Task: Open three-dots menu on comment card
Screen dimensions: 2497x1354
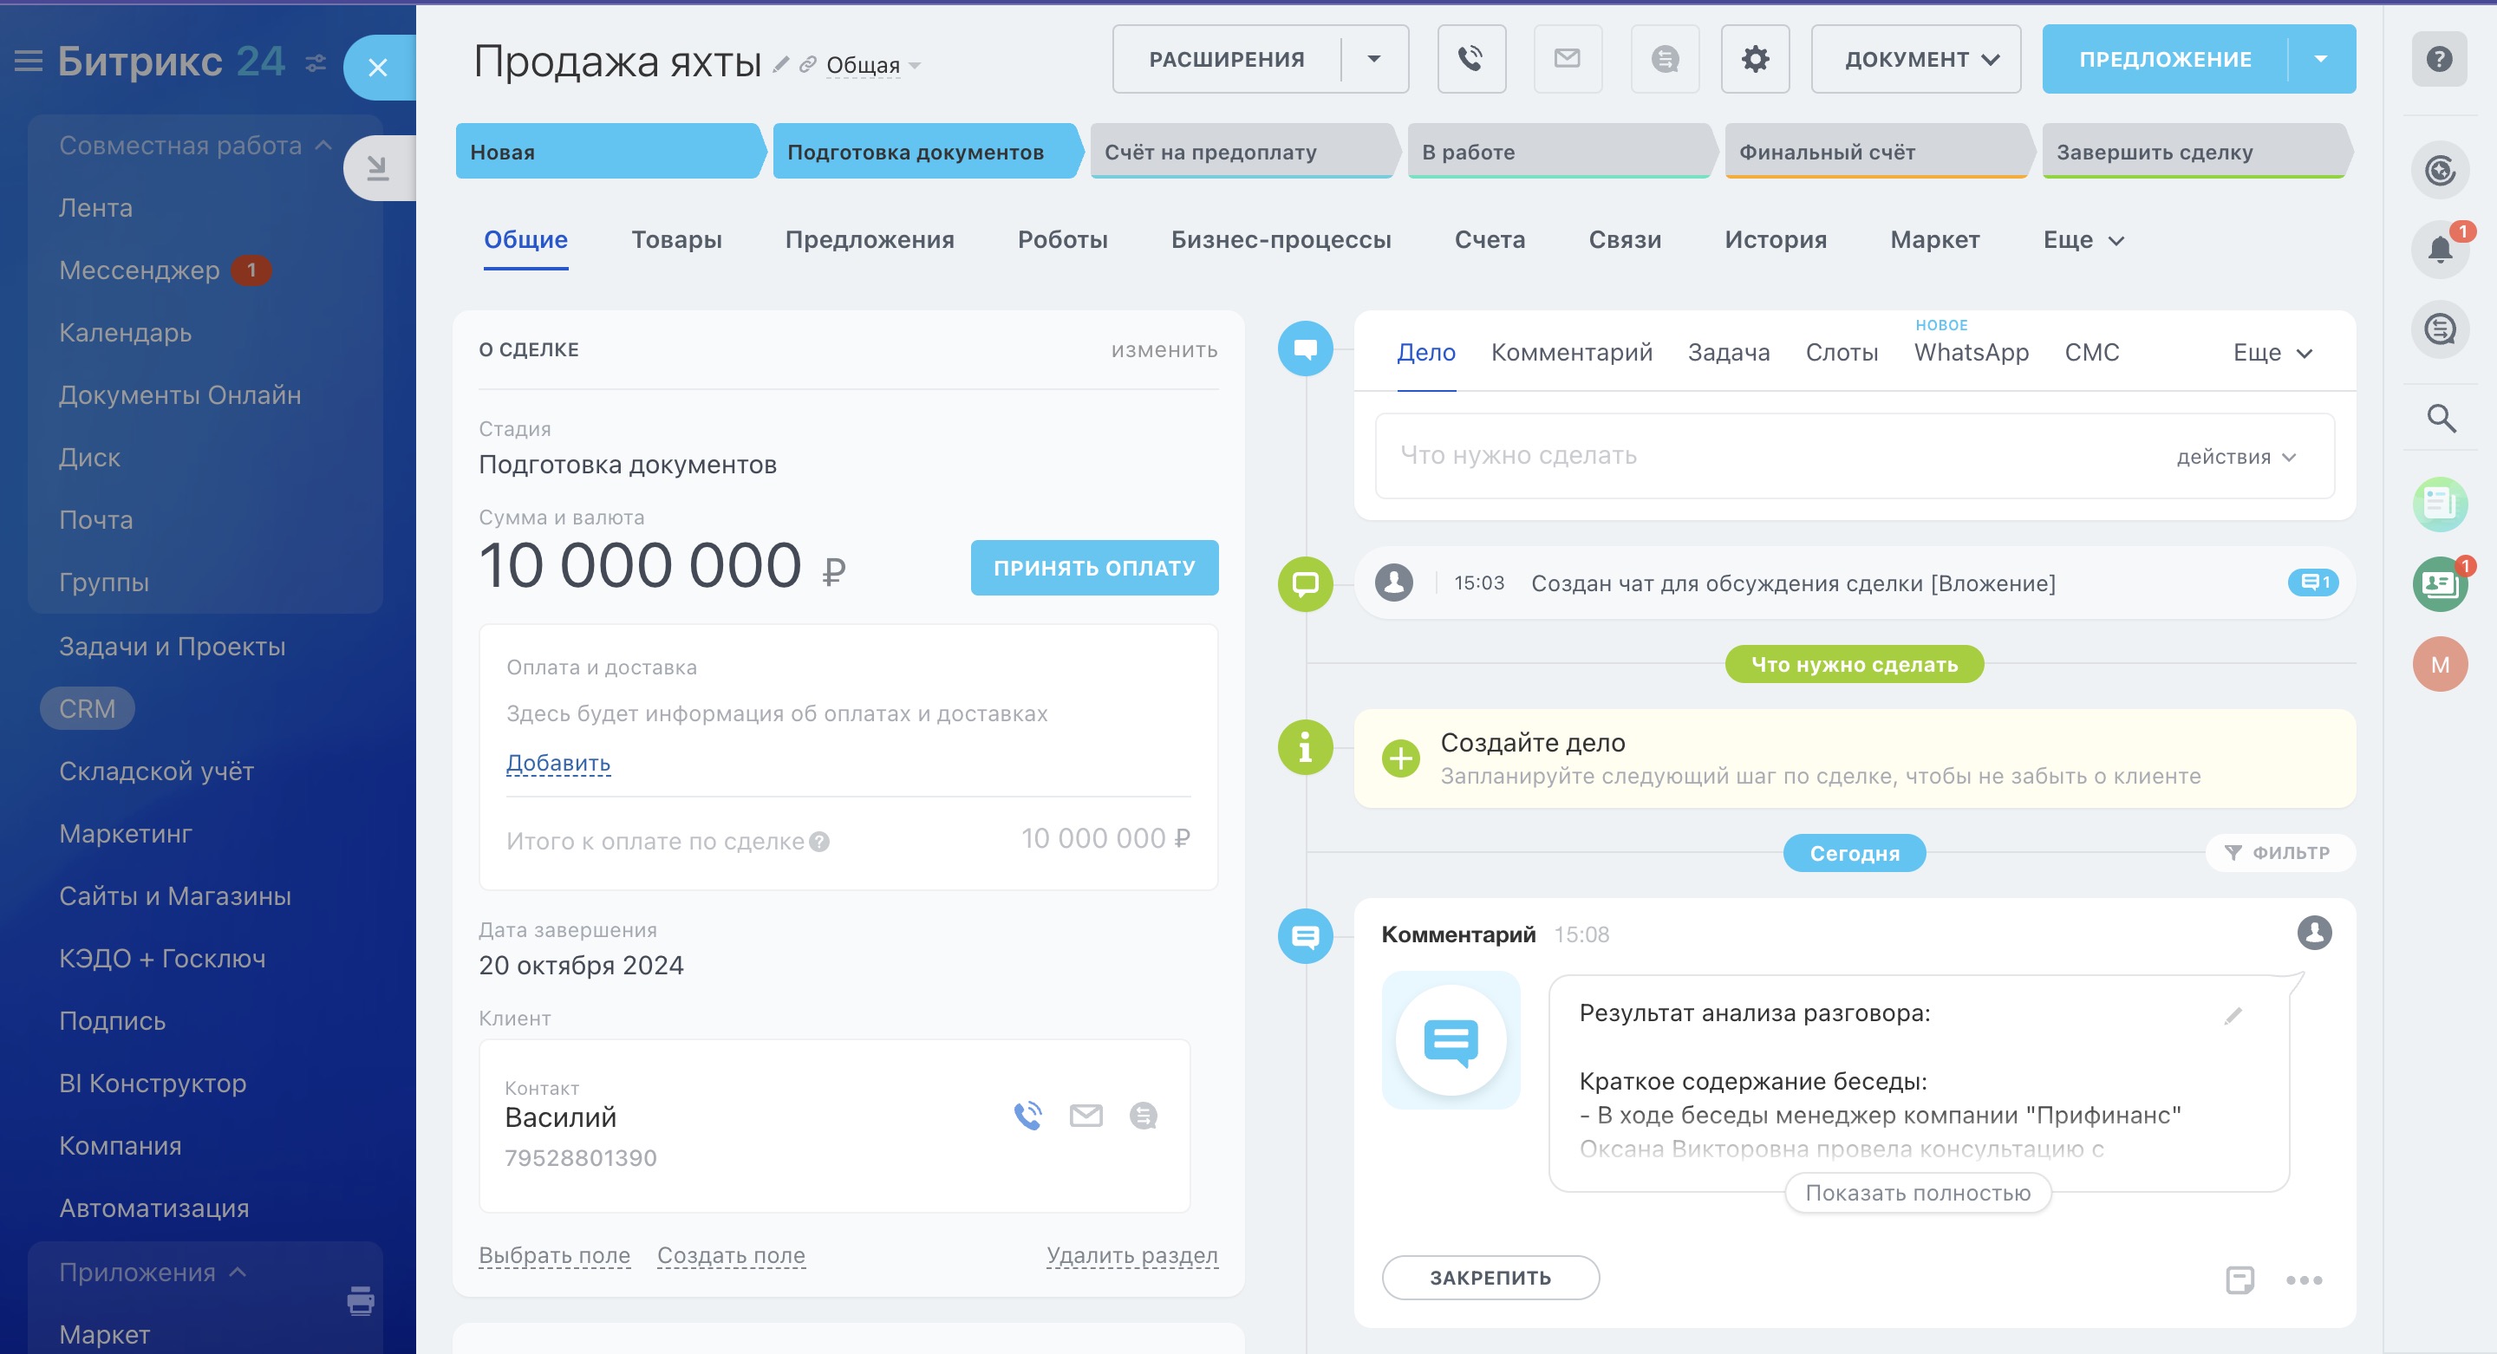Action: [x=2303, y=1280]
